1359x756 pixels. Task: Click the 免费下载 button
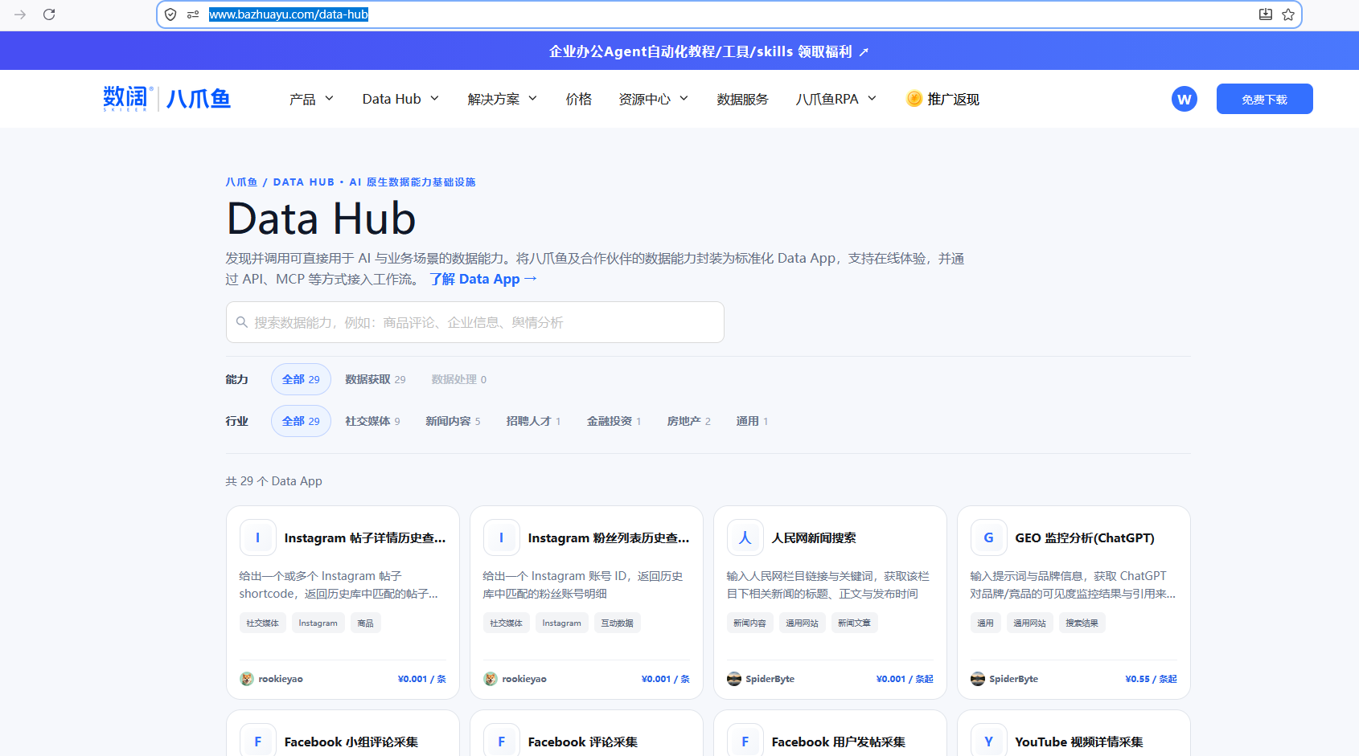click(x=1264, y=99)
